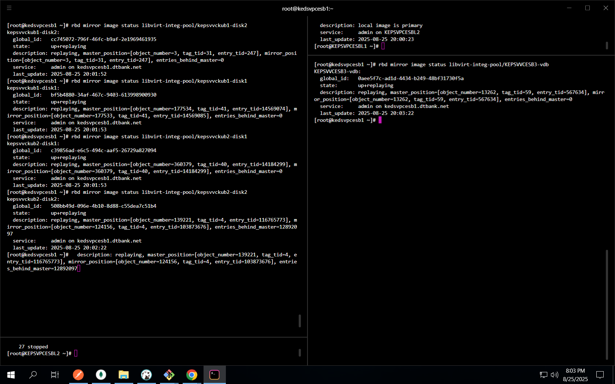Viewport: 615px width, 384px height.
Task: Switch to DBeaver in the taskbar
Action: (x=146, y=374)
